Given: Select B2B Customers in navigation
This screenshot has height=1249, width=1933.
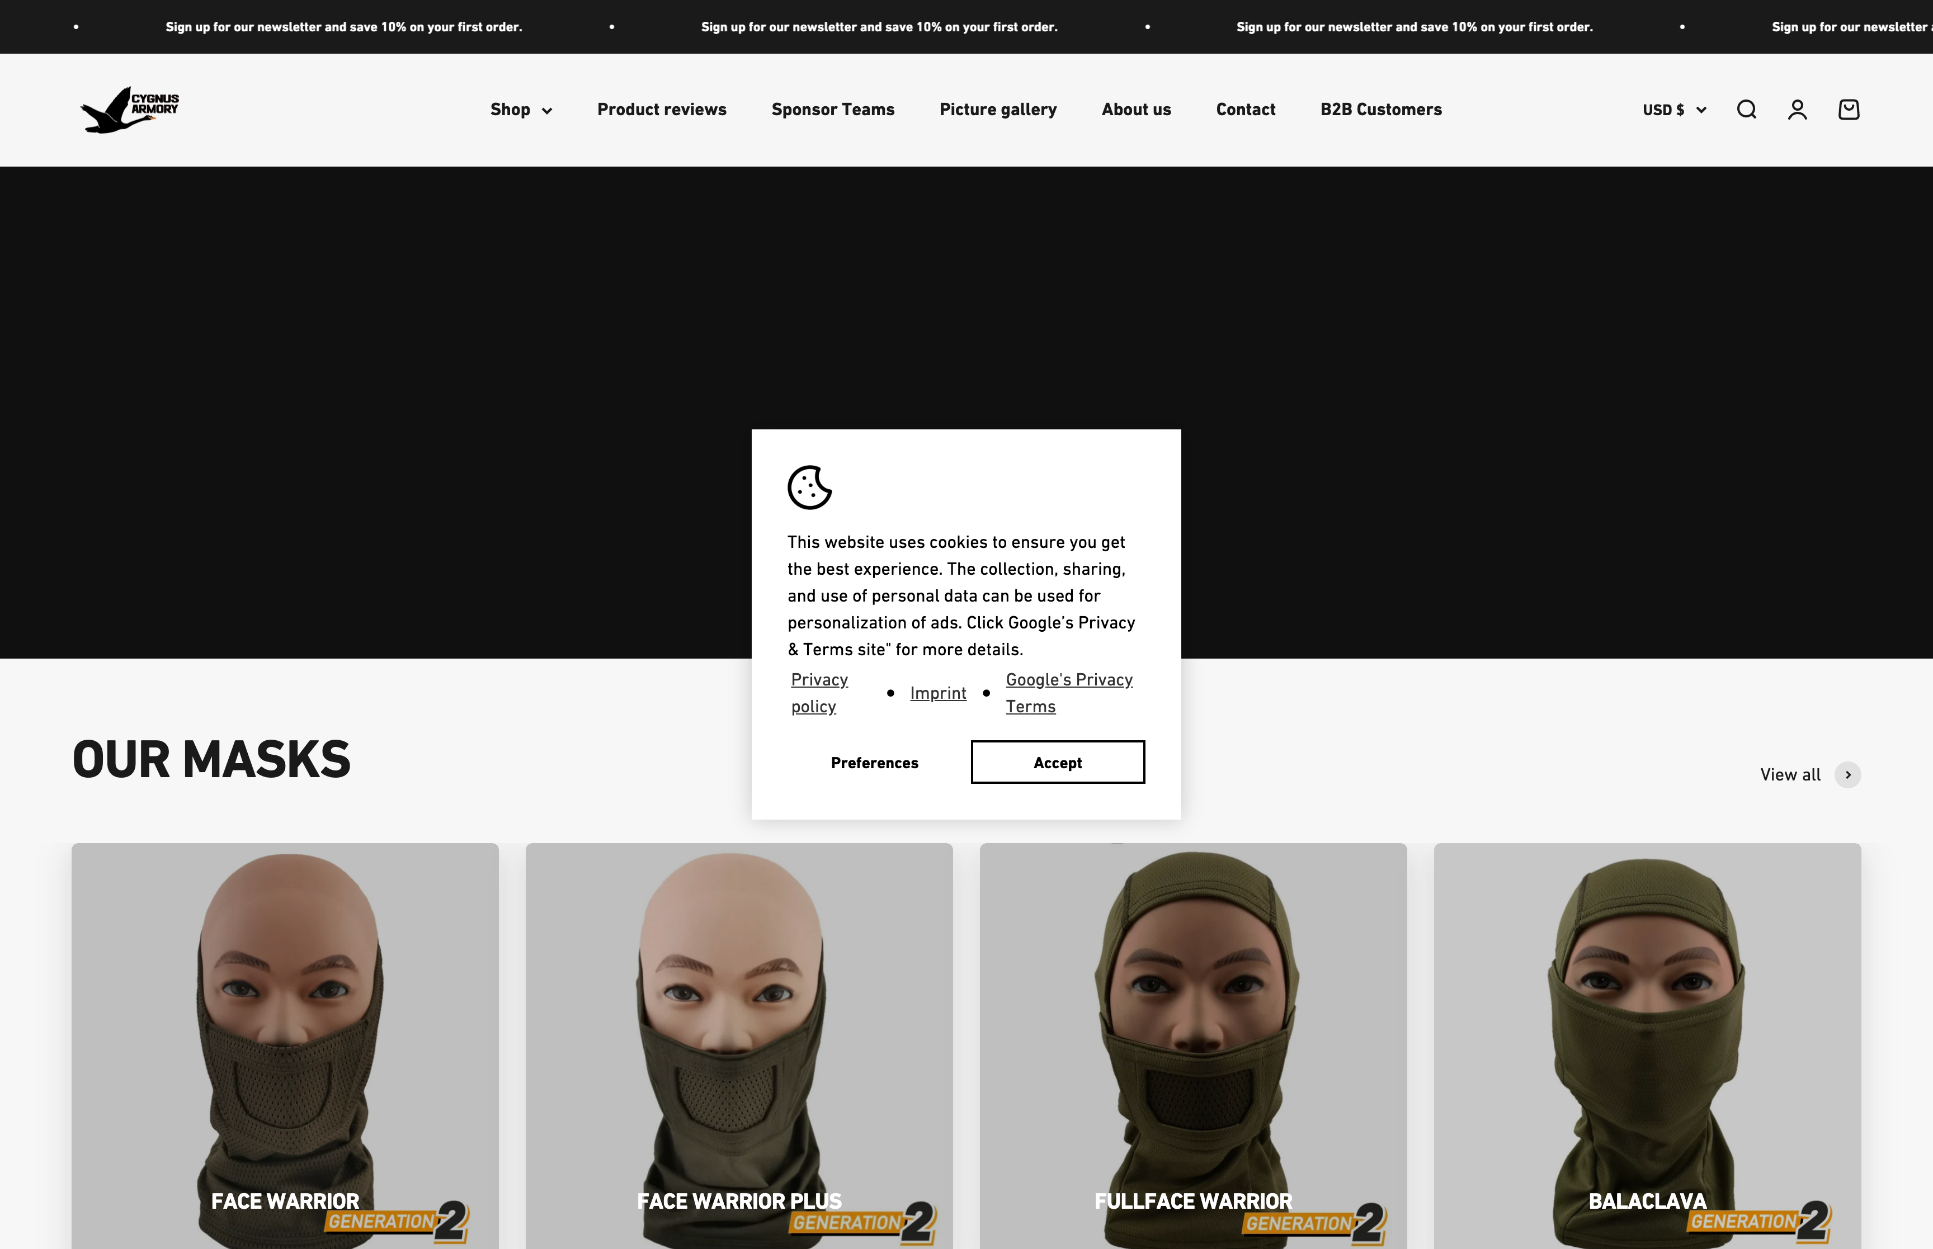Looking at the screenshot, I should coord(1380,110).
